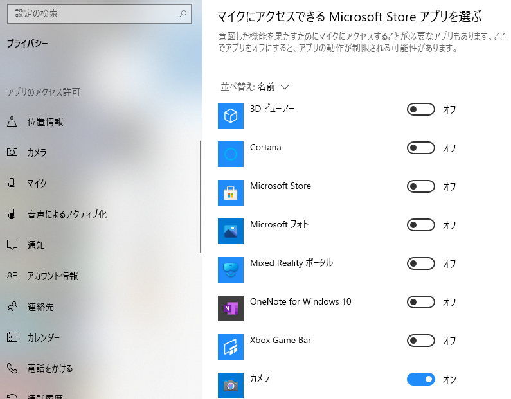Click the 設定の検索 search field

100,13
